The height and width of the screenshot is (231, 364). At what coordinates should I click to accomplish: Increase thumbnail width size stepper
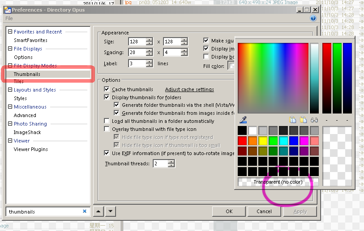149,40
